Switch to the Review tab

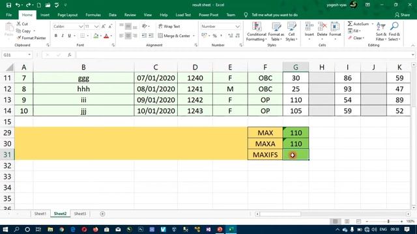[x=130, y=15]
